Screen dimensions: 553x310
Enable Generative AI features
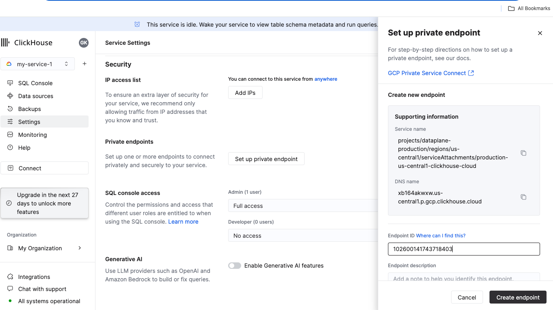(x=234, y=266)
